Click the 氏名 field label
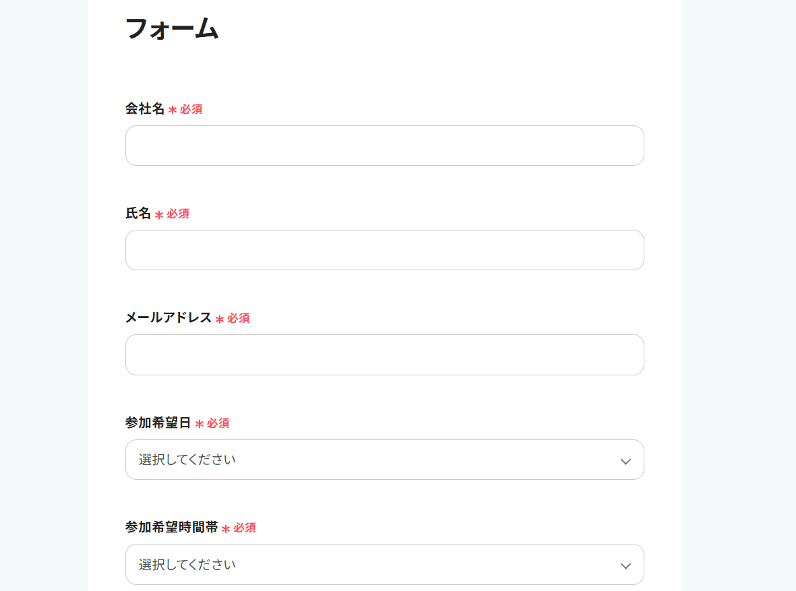The height and width of the screenshot is (591, 796). point(138,213)
